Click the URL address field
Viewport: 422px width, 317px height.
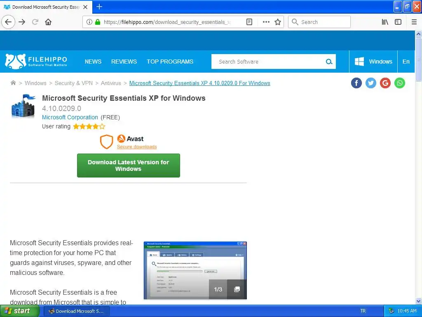(167, 22)
